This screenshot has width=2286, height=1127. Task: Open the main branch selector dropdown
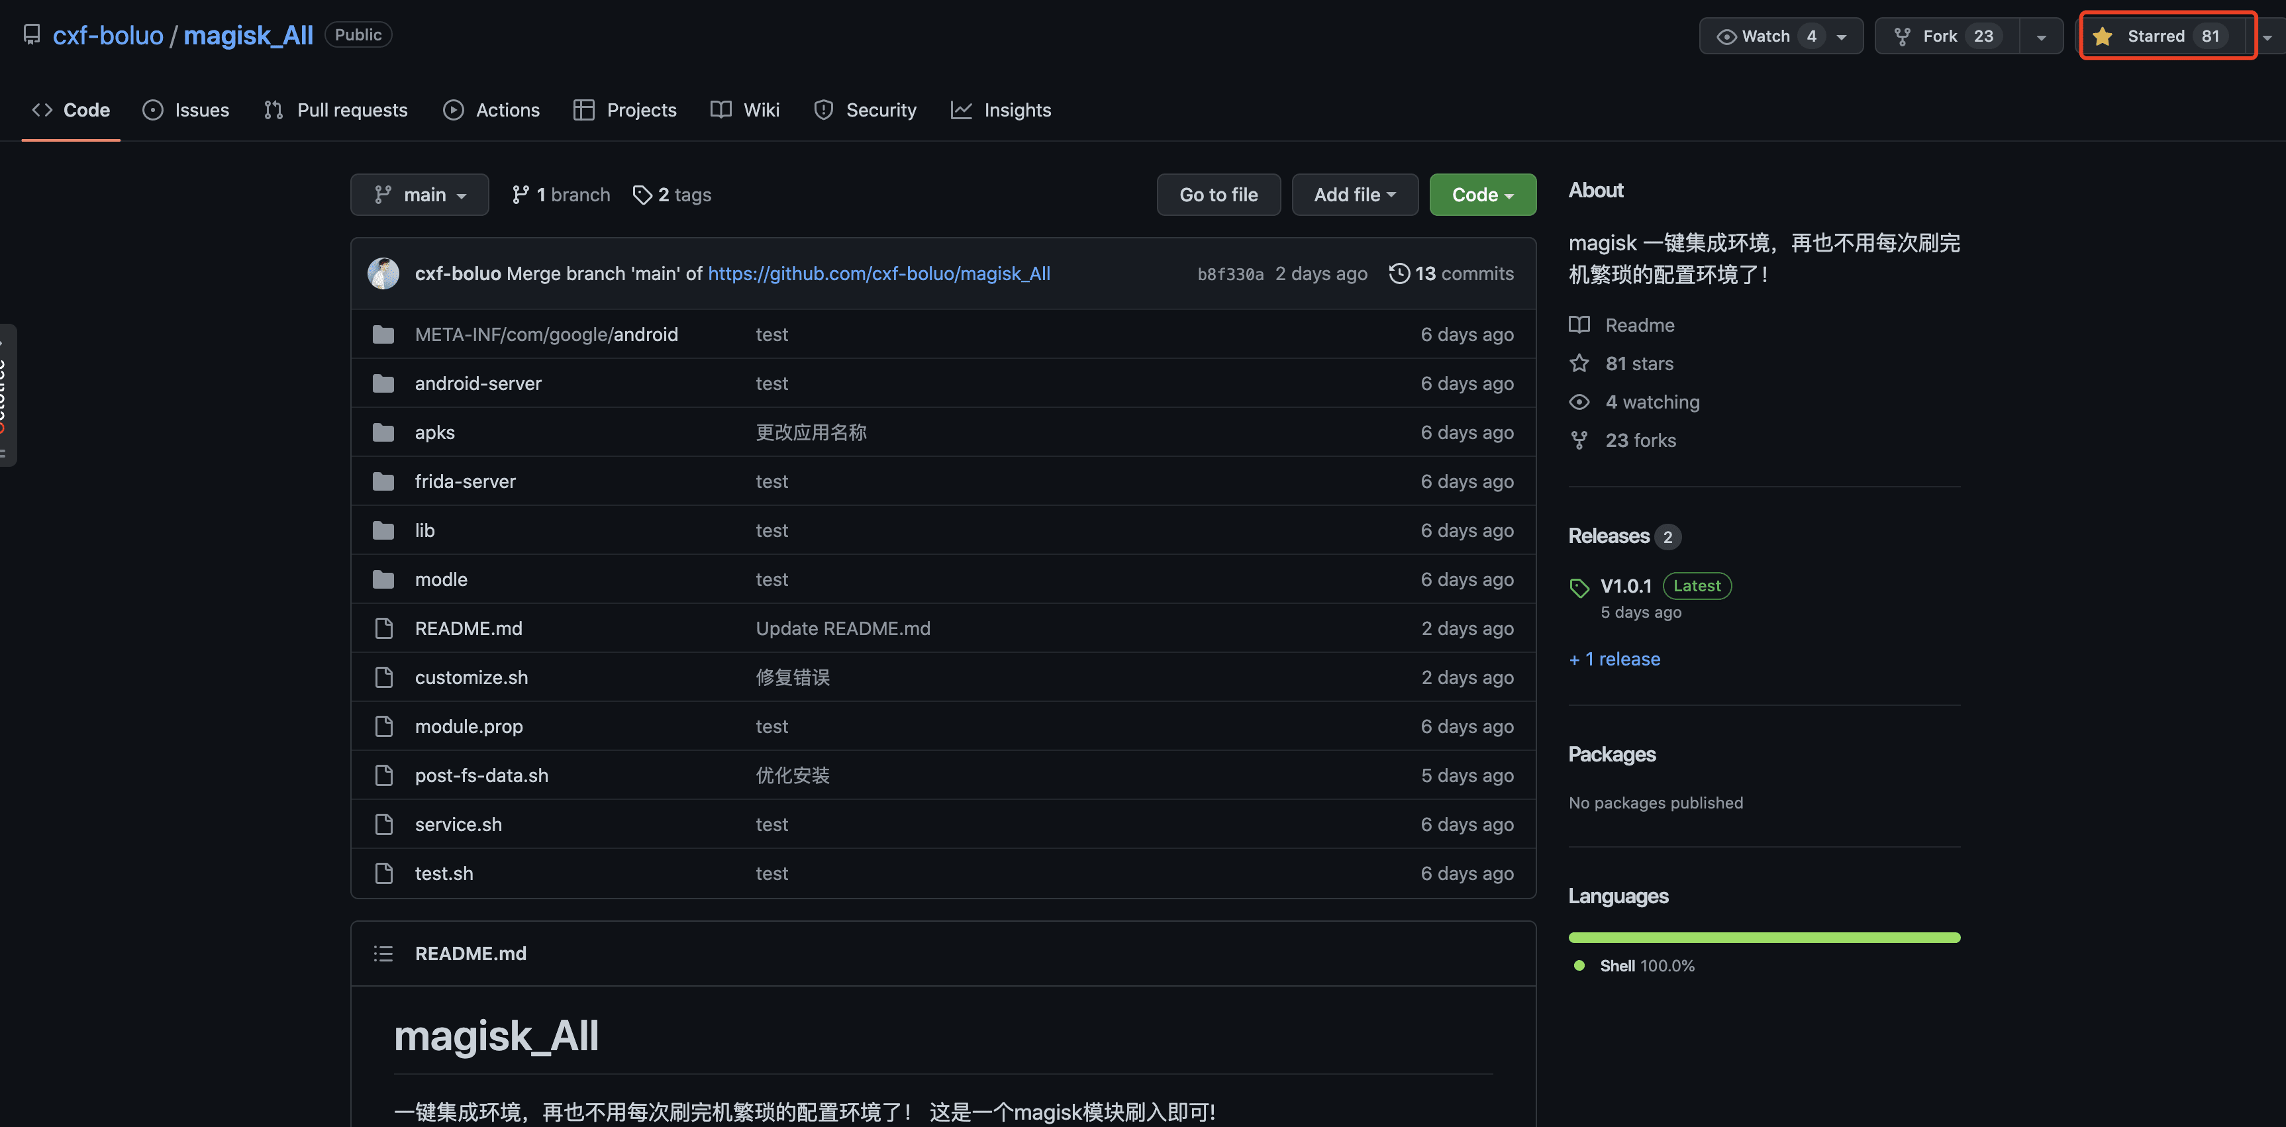419,194
